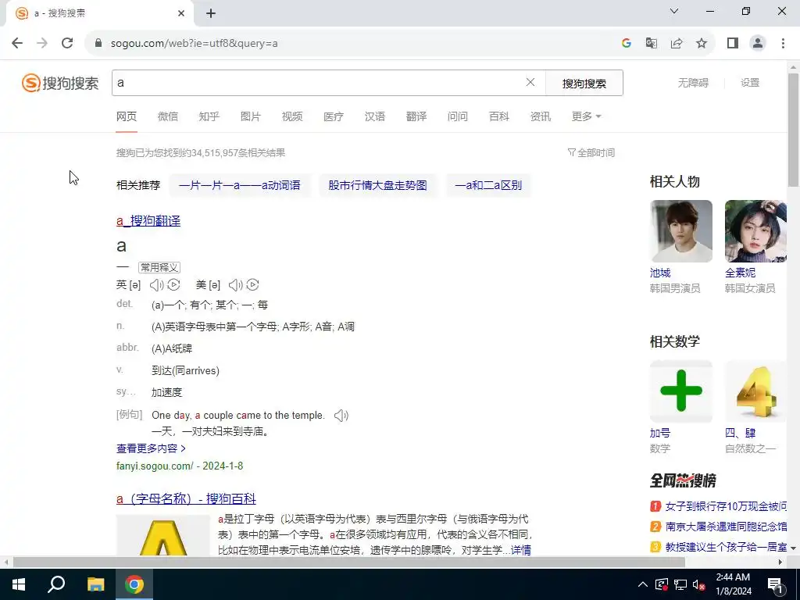Select the 网页 tab
The width and height of the screenshot is (800, 600).
pyautogui.click(x=127, y=116)
